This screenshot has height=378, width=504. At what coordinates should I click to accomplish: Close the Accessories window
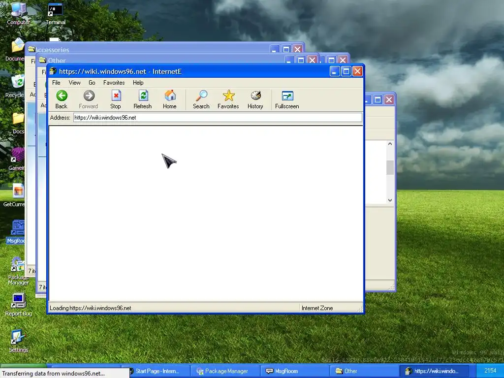(298, 49)
